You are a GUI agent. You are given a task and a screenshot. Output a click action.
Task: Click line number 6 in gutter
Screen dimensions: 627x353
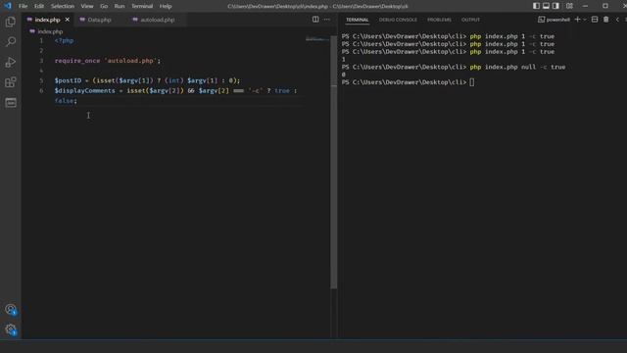point(41,90)
